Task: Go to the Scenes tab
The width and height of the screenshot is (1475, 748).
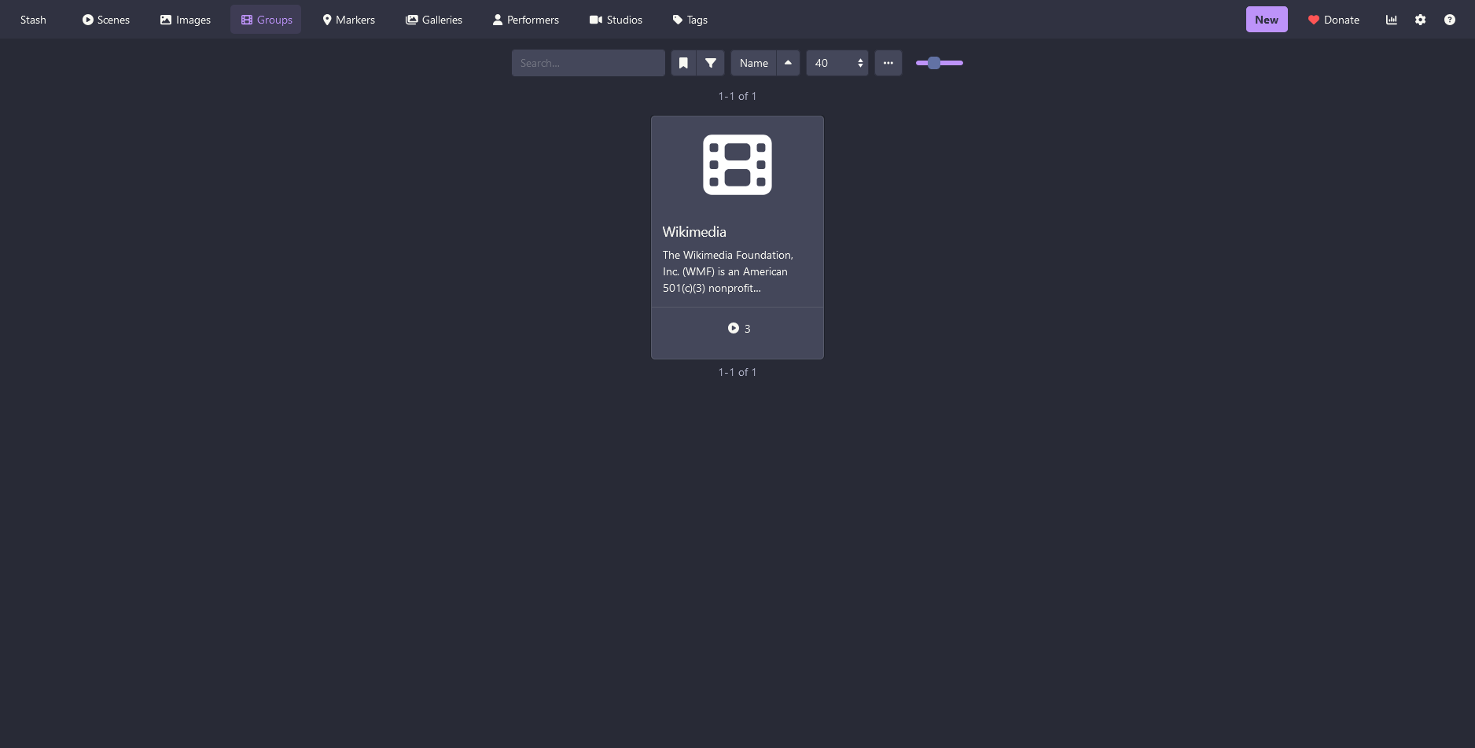Action: 105,20
